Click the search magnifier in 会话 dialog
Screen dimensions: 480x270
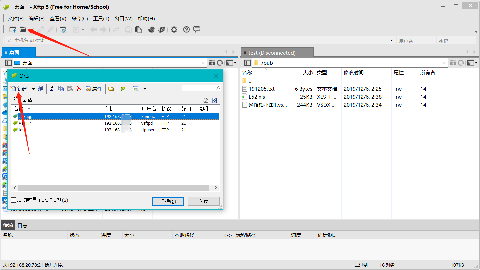point(218,88)
